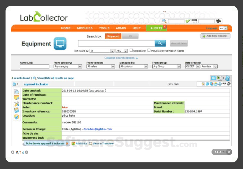
Task: Open the From category dropdown
Action: 67,66
